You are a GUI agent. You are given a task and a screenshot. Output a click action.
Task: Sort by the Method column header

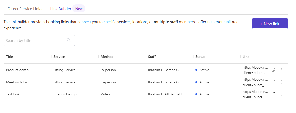pyautogui.click(x=107, y=57)
